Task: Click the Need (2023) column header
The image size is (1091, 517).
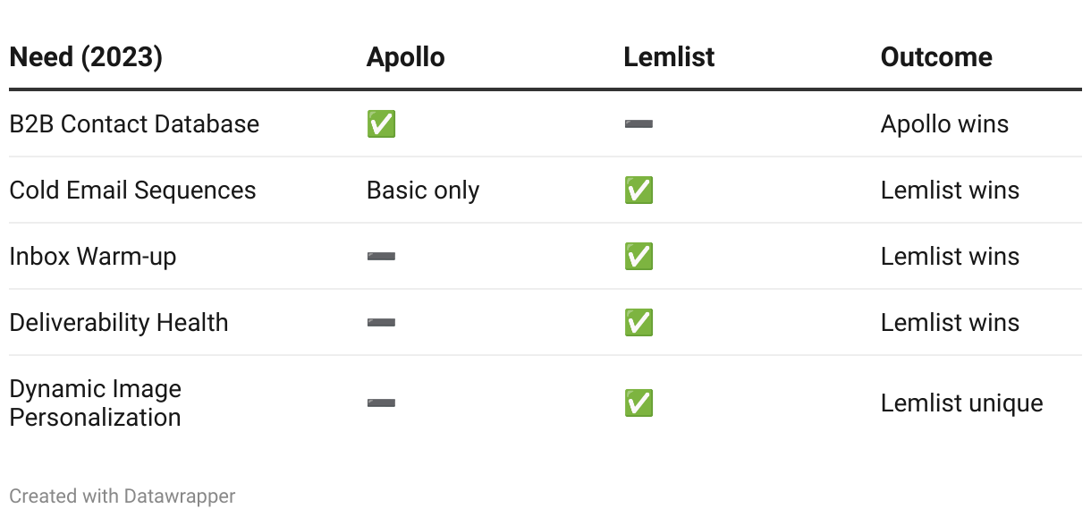Action: point(86,57)
